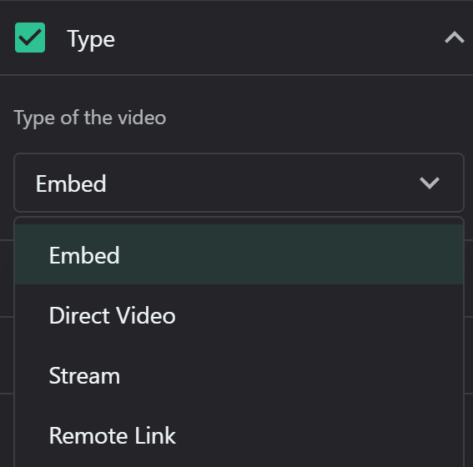Click the Embed combo box field

coord(239,183)
